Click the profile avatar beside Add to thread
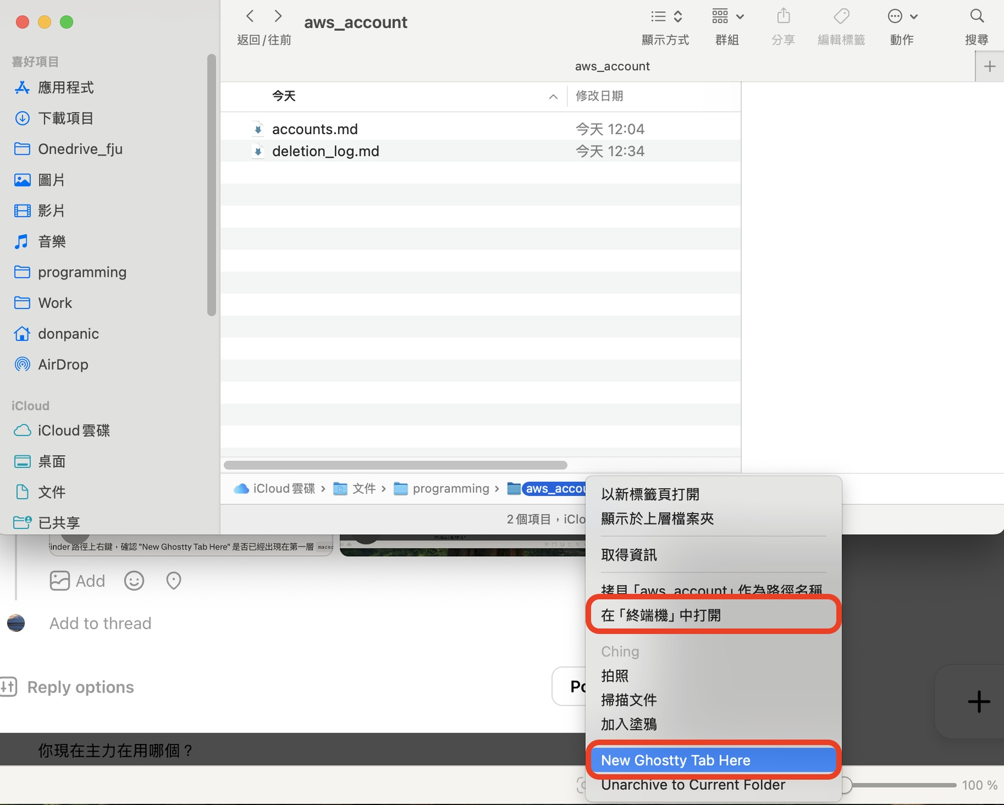This screenshot has height=805, width=1004. pyautogui.click(x=16, y=623)
